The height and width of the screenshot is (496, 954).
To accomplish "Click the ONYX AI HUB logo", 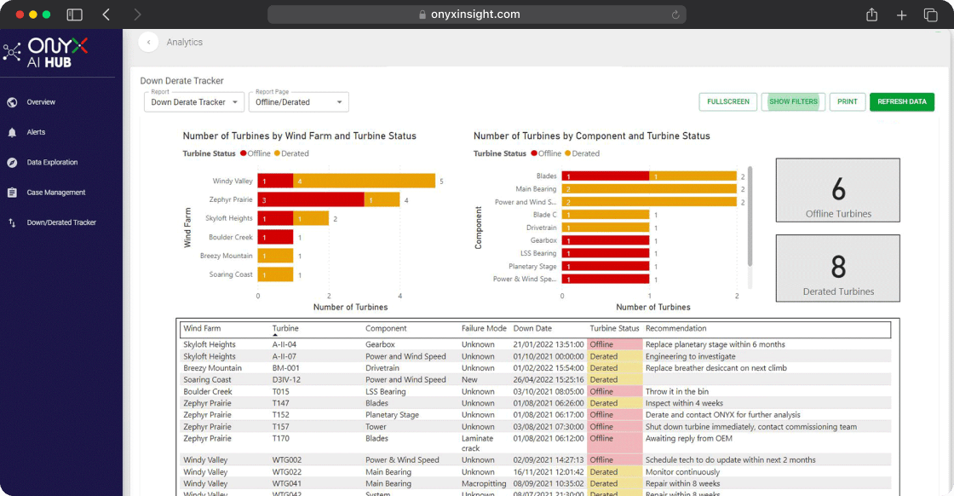I will pos(46,53).
